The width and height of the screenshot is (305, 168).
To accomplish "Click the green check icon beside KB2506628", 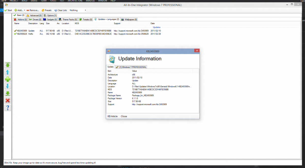I will tap(16, 34).
